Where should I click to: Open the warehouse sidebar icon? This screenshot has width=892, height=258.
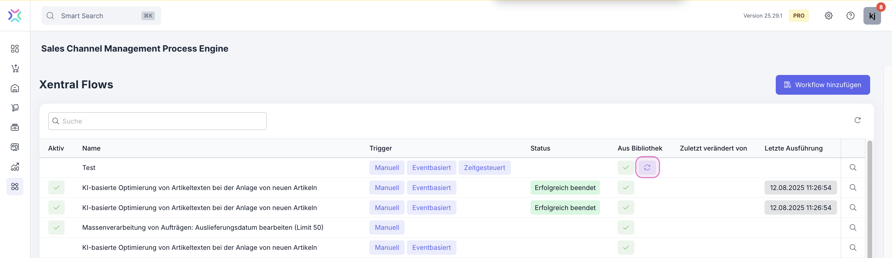[x=15, y=88]
